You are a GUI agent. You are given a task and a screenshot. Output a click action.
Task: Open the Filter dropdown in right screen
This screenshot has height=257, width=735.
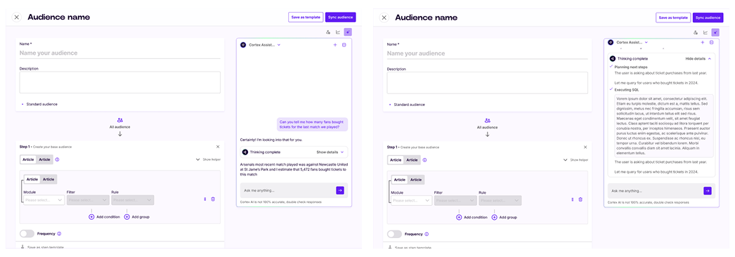pos(455,200)
